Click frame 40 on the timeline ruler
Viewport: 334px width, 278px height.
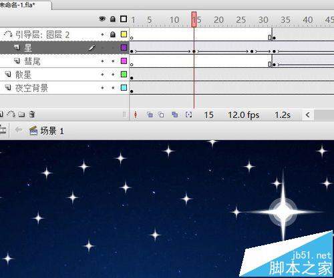[x=308, y=20]
